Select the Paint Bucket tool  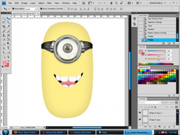click(8, 39)
